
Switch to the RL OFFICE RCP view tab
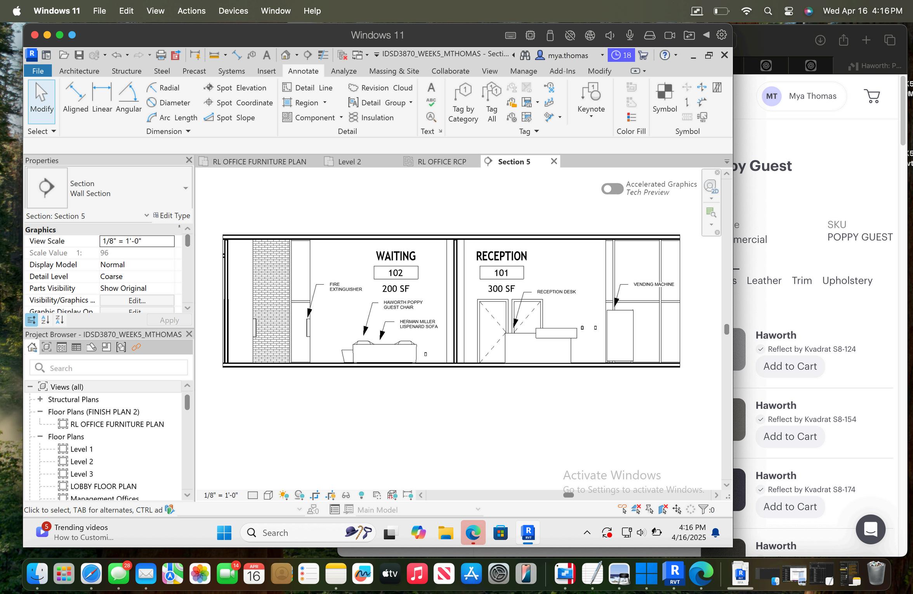436,162
